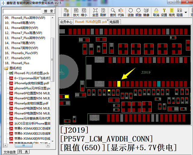Open 苹果6-XSMAX的RFFE总线 PDF file
This screenshot has height=155, width=193.
click(30, 139)
